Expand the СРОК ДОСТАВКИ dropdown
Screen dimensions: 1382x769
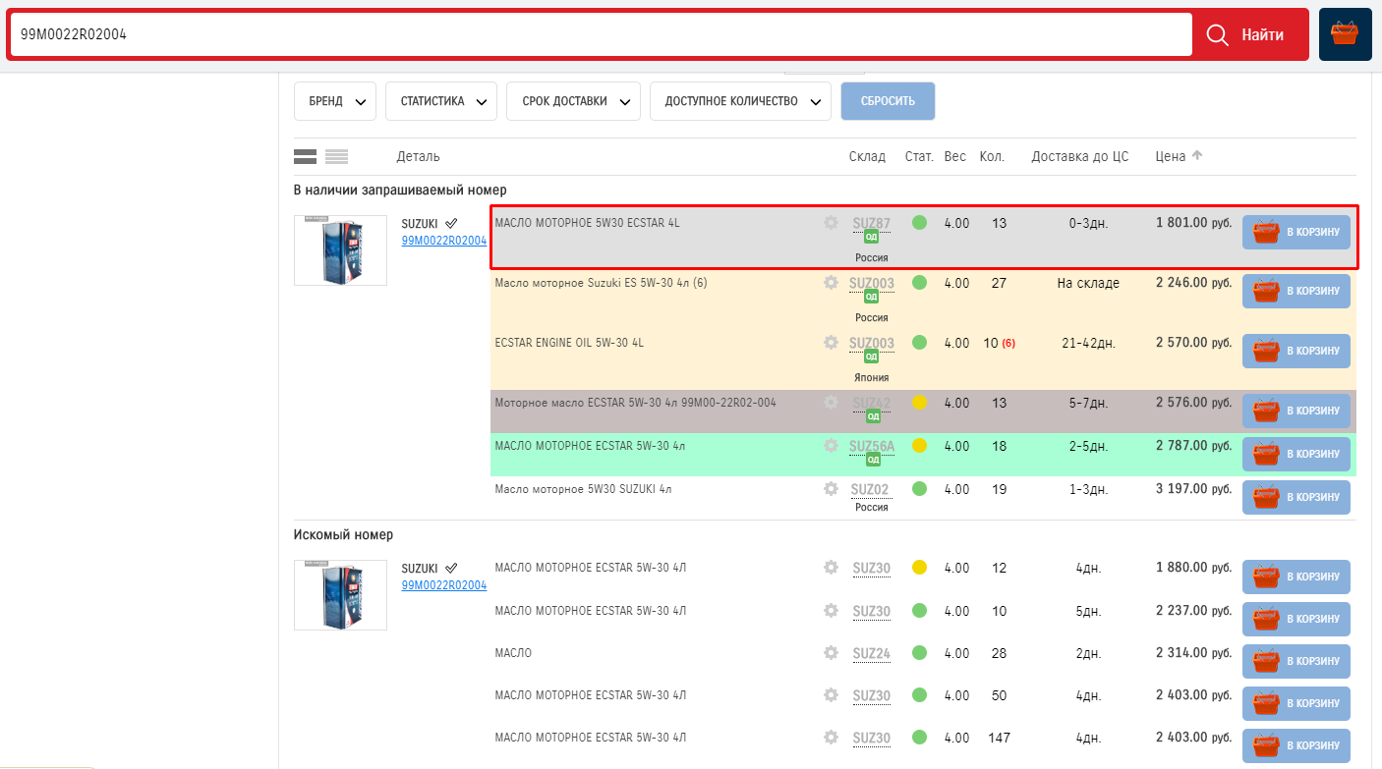pyautogui.click(x=573, y=101)
